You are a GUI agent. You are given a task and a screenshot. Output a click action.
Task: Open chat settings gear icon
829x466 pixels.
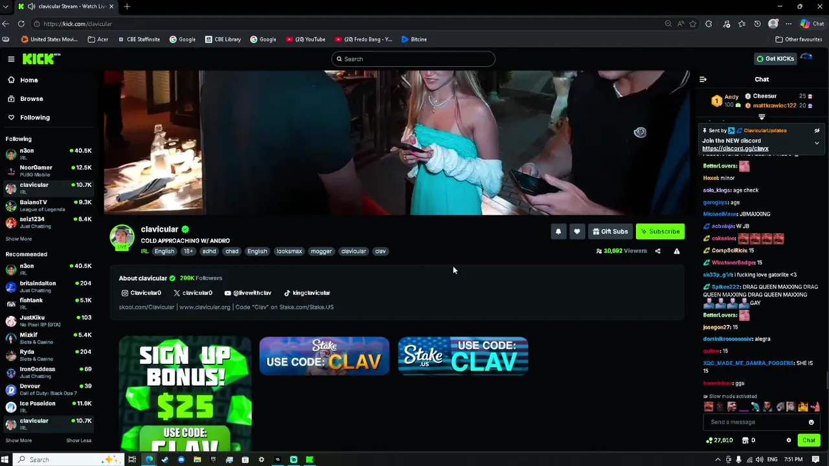(x=788, y=440)
